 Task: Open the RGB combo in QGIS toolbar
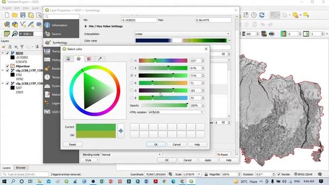point(26,34)
